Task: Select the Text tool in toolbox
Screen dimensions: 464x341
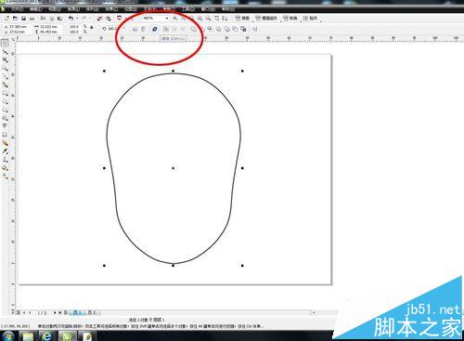Action: click(5, 126)
